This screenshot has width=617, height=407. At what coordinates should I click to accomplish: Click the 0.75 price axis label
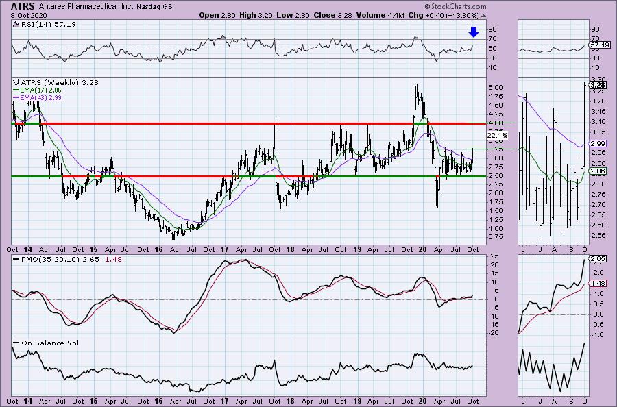(496, 236)
